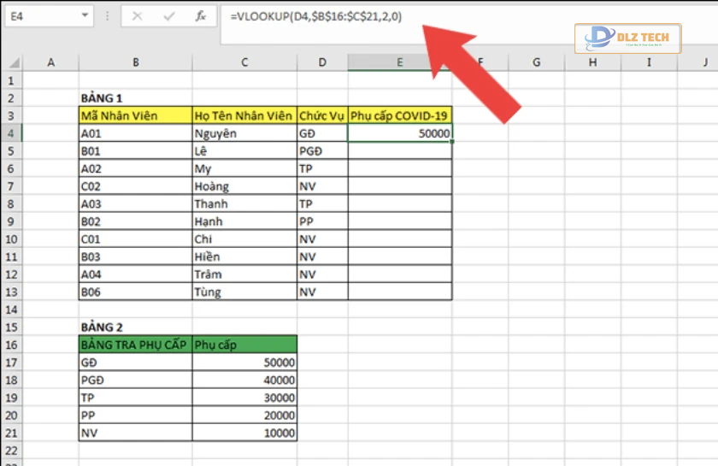Viewport: 718px width, 466px height.
Task: Select cell containing Thanh
Action: 244,204
